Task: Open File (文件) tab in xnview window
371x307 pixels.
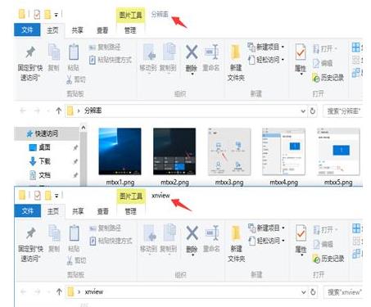Action: pyautogui.click(x=28, y=211)
